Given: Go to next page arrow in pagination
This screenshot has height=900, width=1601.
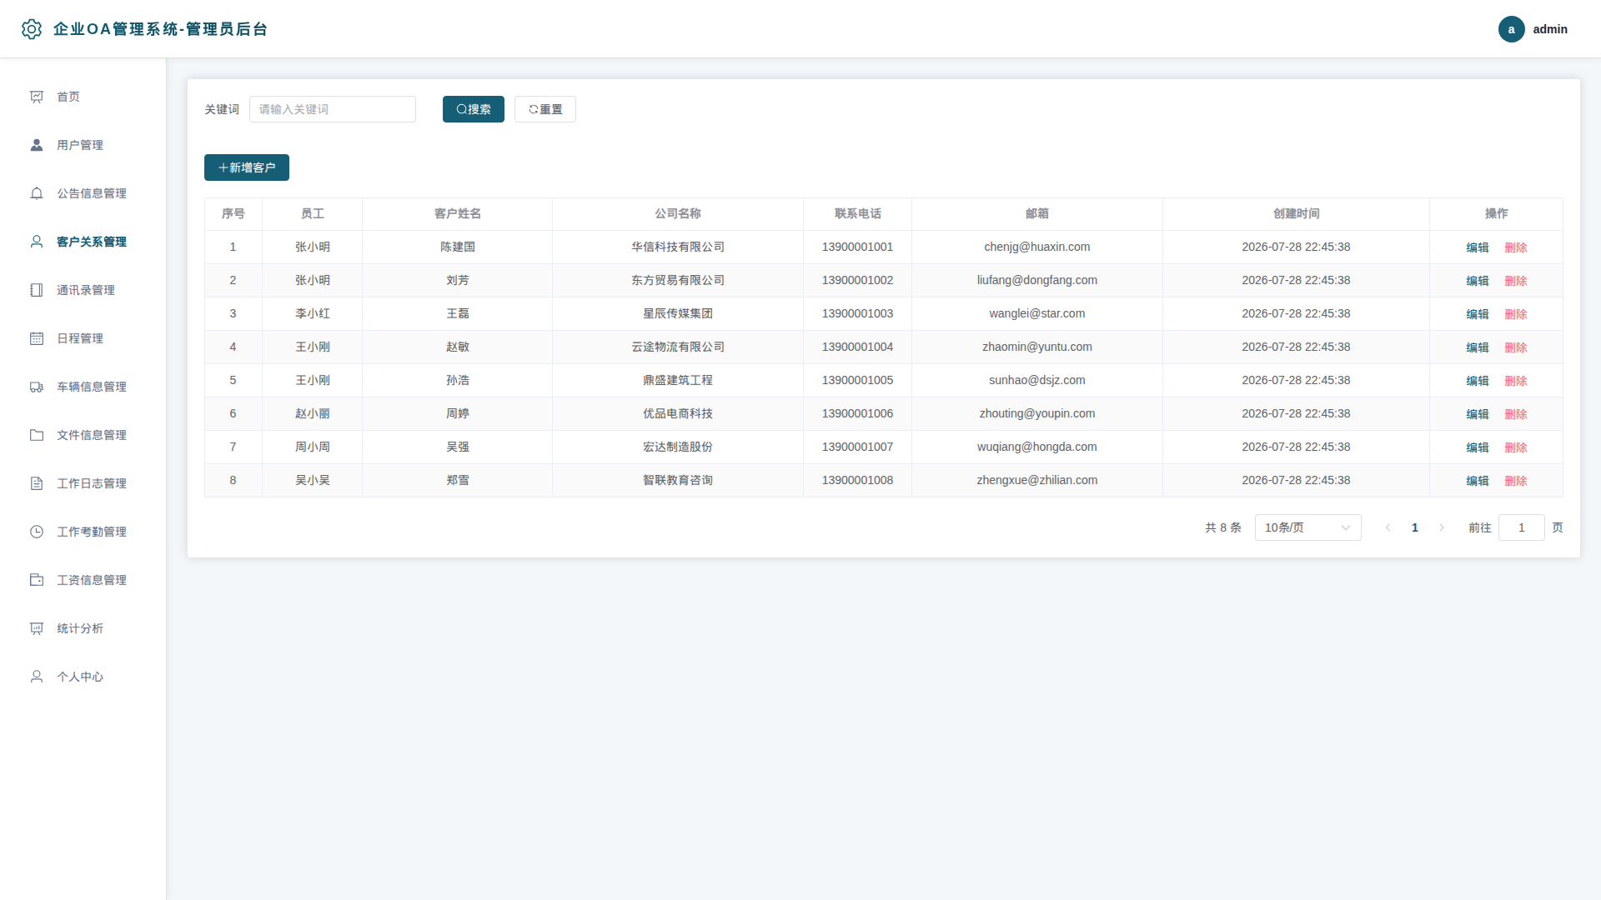Looking at the screenshot, I should [1442, 527].
